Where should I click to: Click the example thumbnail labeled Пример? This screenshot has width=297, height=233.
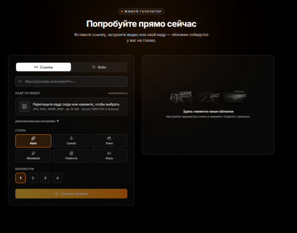[234, 97]
